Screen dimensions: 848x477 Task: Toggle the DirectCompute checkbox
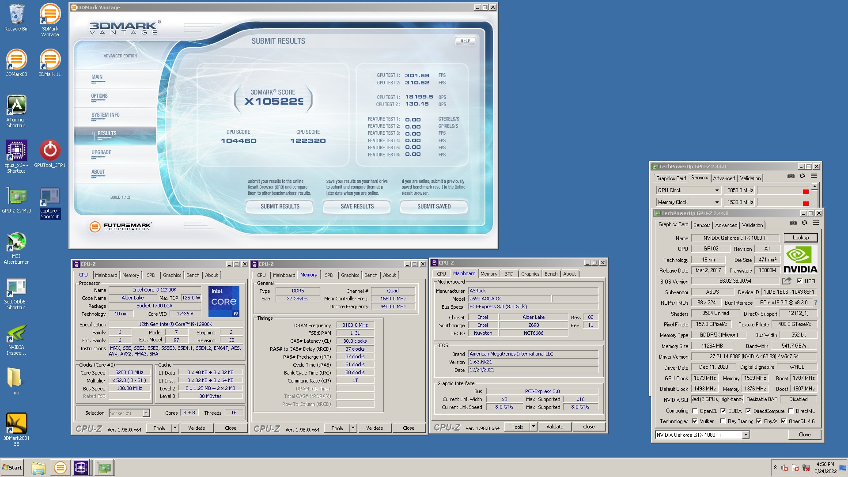coord(748,411)
